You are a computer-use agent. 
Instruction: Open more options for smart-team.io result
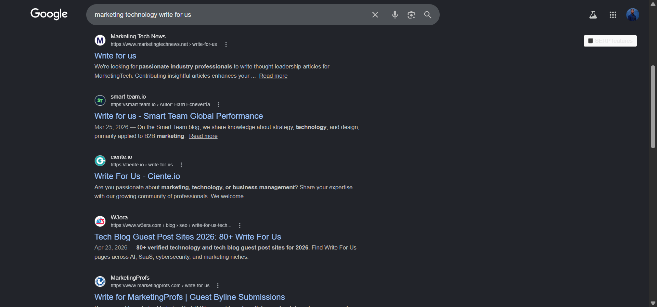click(218, 105)
